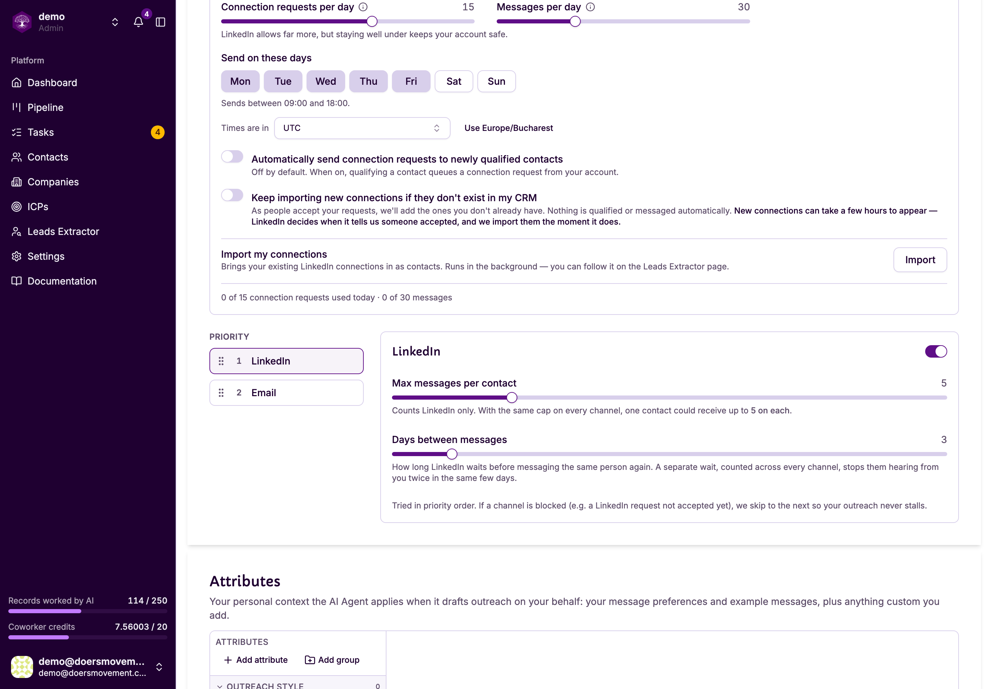Enable Sat as a sending day

[454, 81]
